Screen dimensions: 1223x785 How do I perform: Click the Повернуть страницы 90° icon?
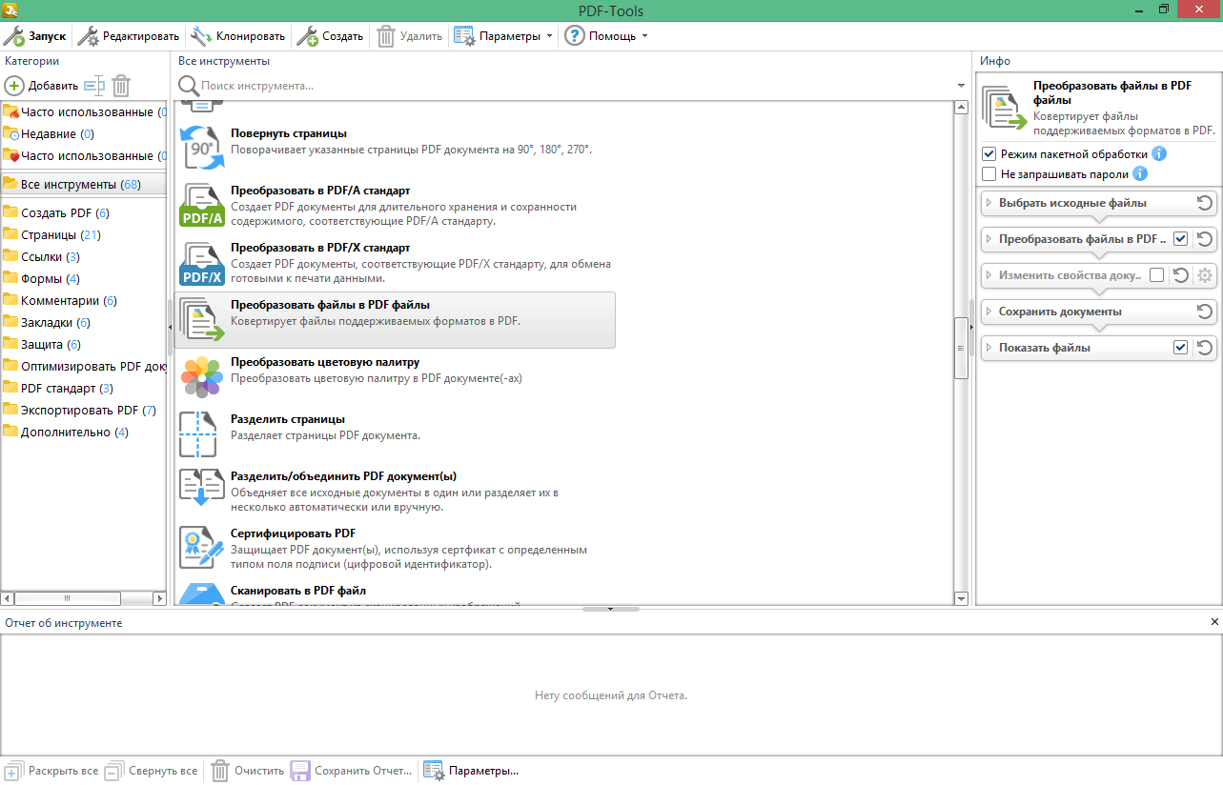pos(201,146)
